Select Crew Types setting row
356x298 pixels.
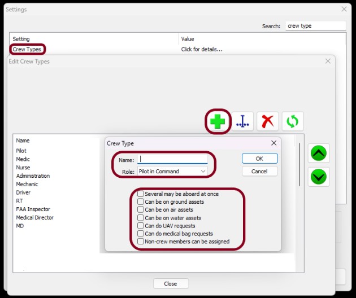tap(27, 49)
